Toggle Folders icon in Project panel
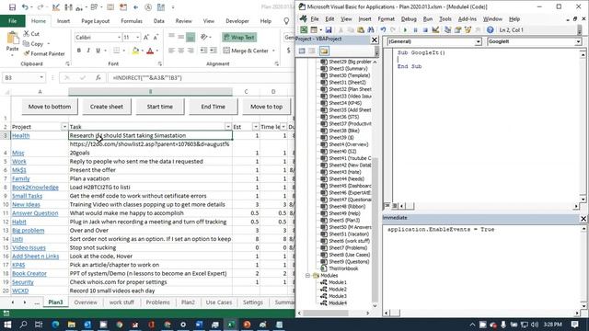Screen dimensions: 589x331 [324, 51]
